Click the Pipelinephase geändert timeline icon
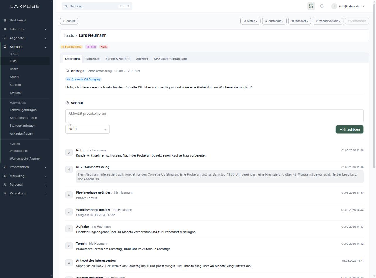This screenshot has height=278, width=376. (x=69, y=195)
